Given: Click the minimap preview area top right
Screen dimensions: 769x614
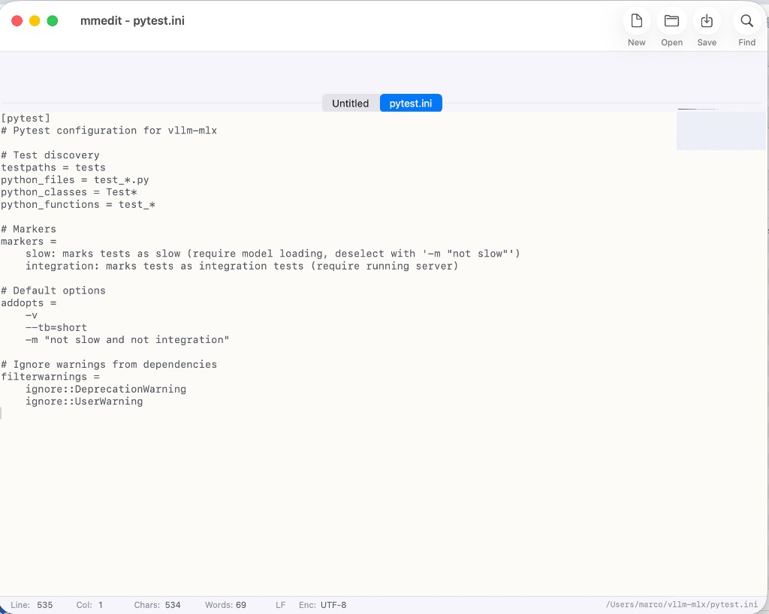Looking at the screenshot, I should click(x=721, y=130).
